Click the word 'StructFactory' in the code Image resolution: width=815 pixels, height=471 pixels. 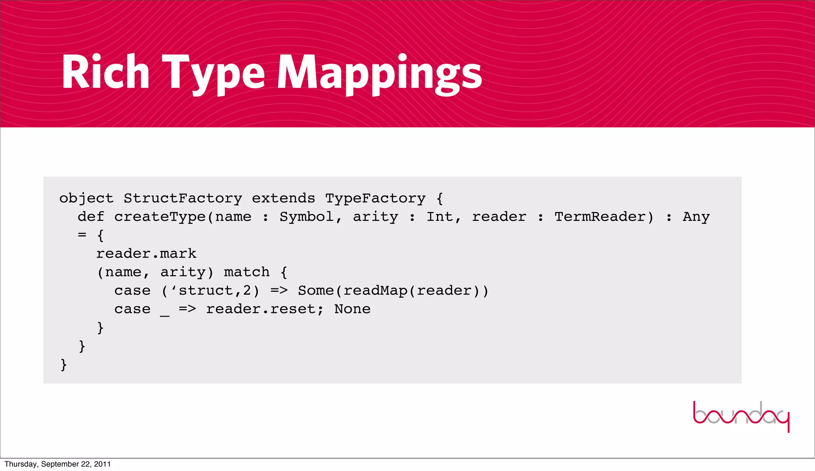[183, 198]
